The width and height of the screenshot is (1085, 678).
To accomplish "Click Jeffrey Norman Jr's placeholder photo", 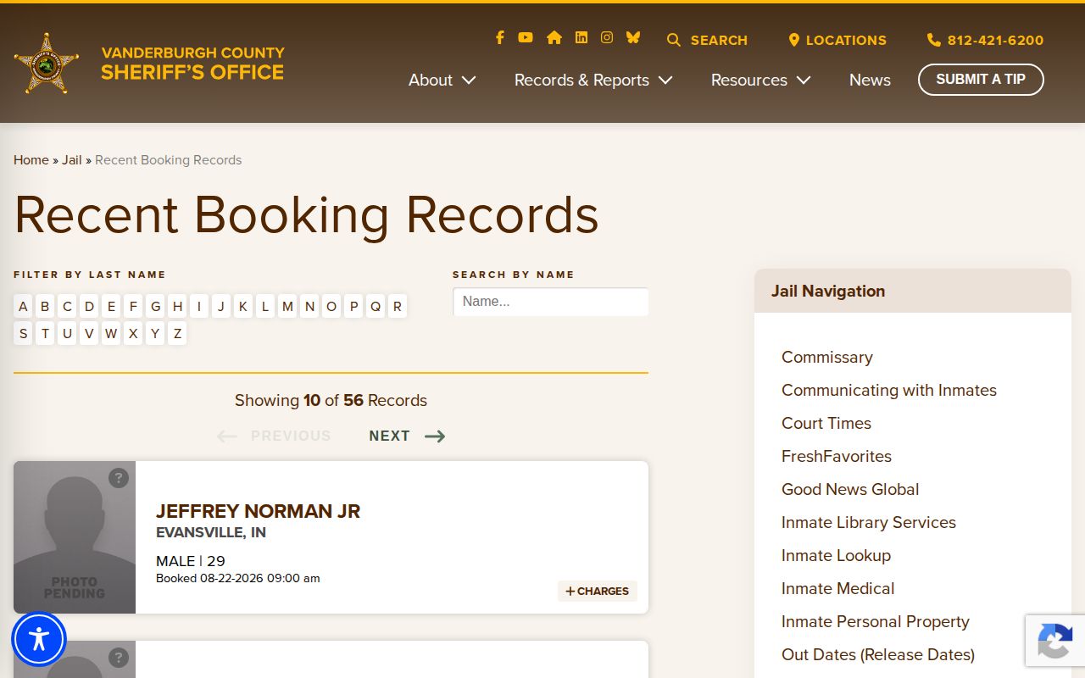I will pyautogui.click(x=75, y=537).
